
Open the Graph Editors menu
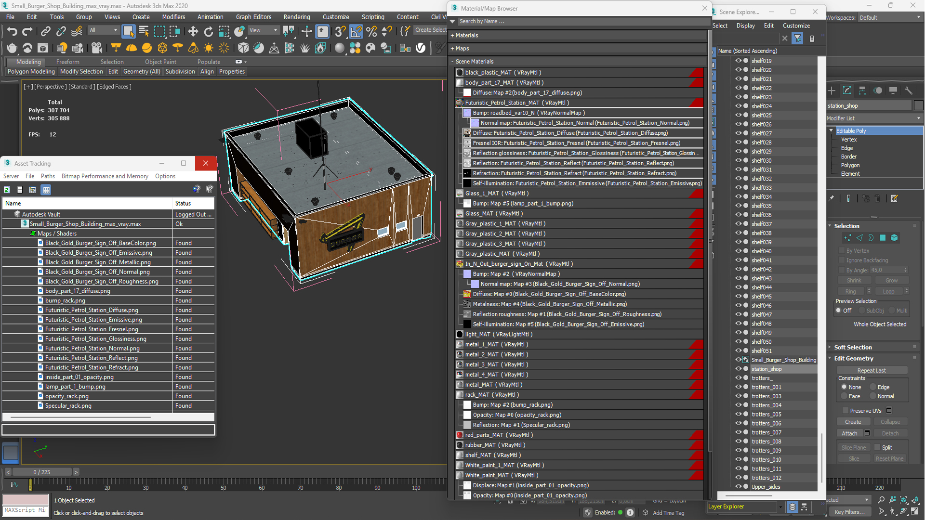[x=253, y=17]
